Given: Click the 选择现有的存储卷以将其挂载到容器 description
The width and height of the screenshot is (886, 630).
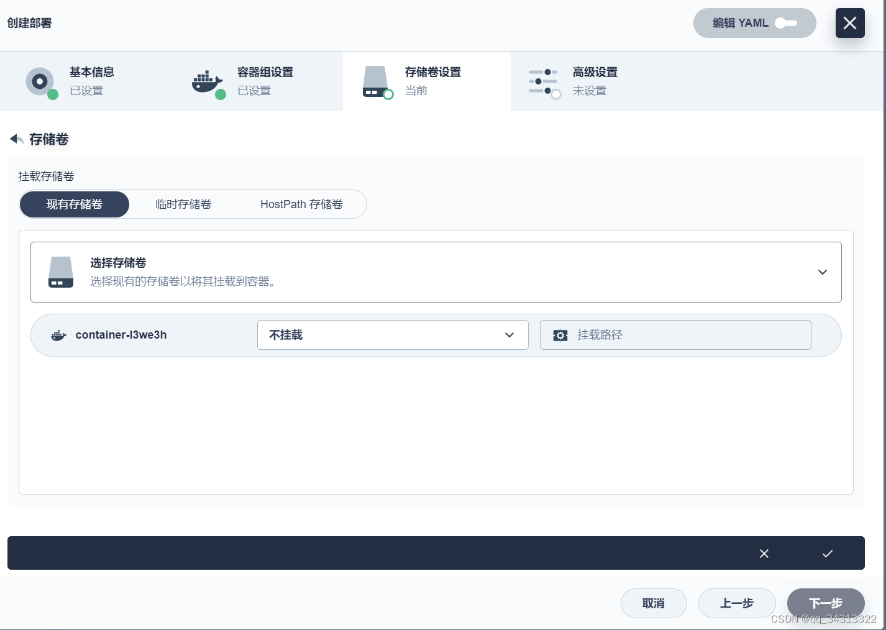Looking at the screenshot, I should coord(183,281).
